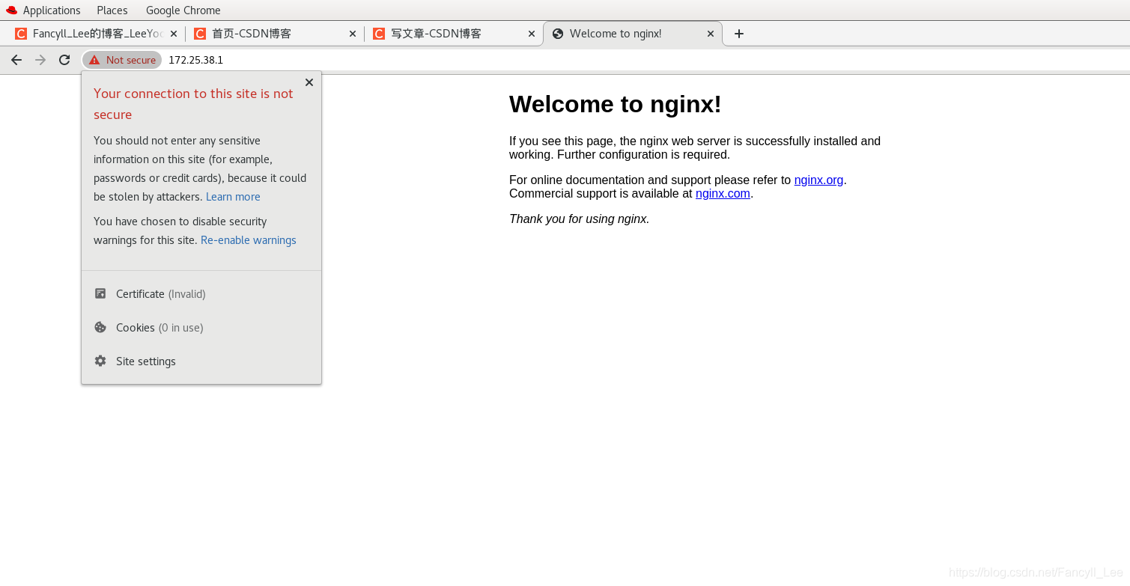Click the forward navigation arrow

tap(40, 60)
